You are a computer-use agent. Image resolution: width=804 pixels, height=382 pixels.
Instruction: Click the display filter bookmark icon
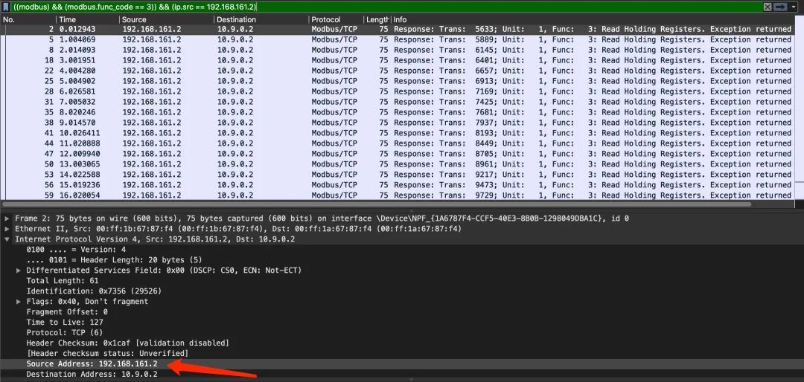coord(6,7)
